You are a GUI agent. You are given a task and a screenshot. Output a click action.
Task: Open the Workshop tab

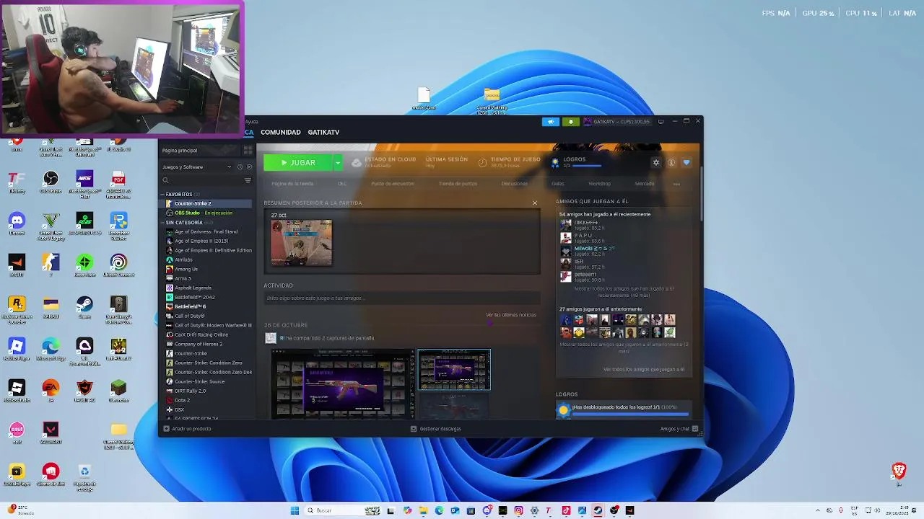[599, 184]
